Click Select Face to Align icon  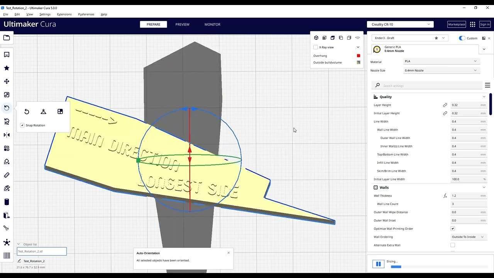(x=60, y=112)
